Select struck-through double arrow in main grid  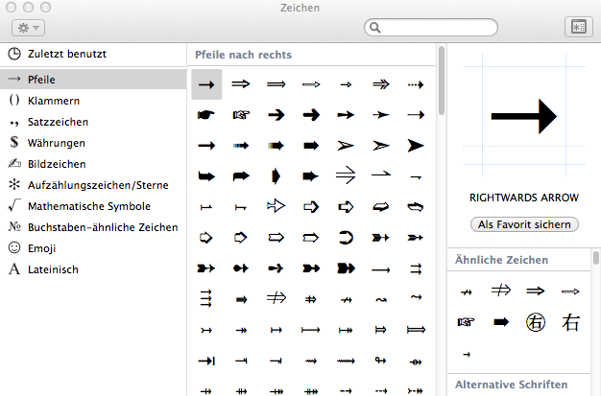[x=276, y=297]
